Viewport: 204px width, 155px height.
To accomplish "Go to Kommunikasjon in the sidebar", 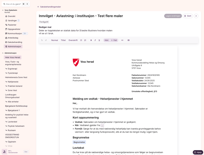I will (x=15, y=33).
